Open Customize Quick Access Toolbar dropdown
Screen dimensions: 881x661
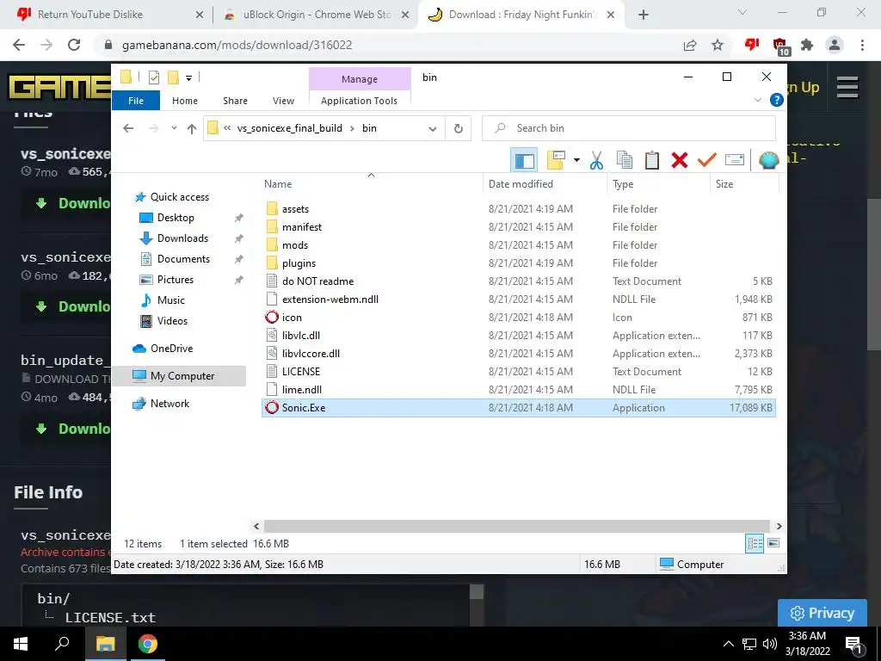pyautogui.click(x=188, y=78)
